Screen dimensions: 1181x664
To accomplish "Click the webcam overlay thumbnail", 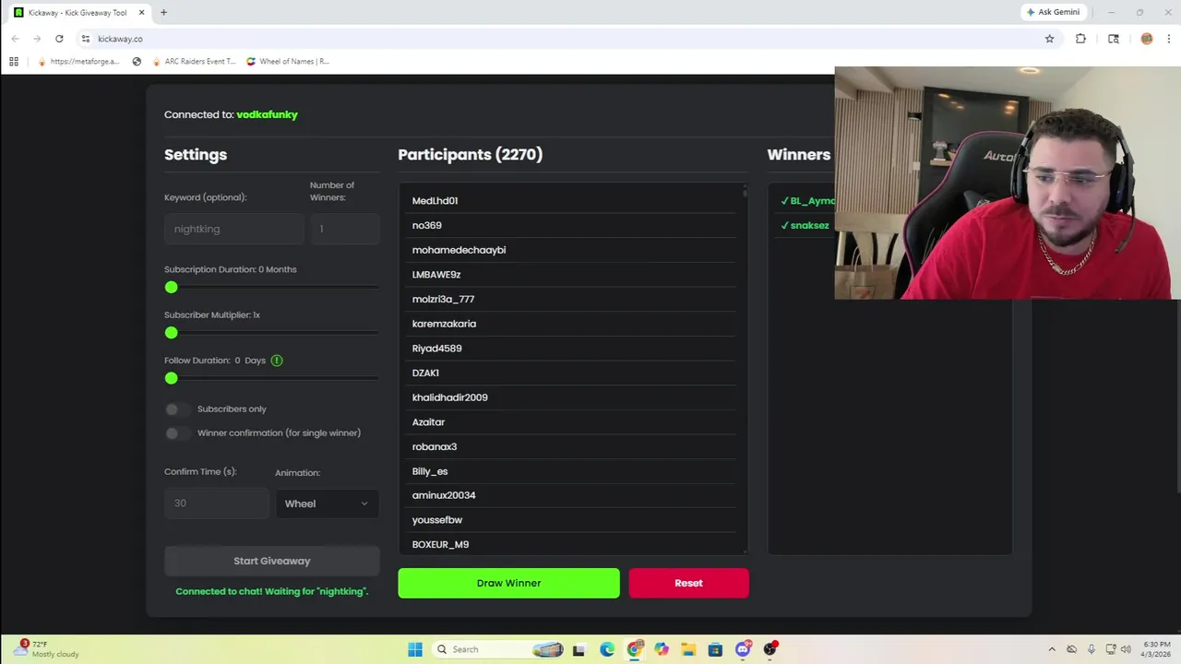I will (1008, 183).
